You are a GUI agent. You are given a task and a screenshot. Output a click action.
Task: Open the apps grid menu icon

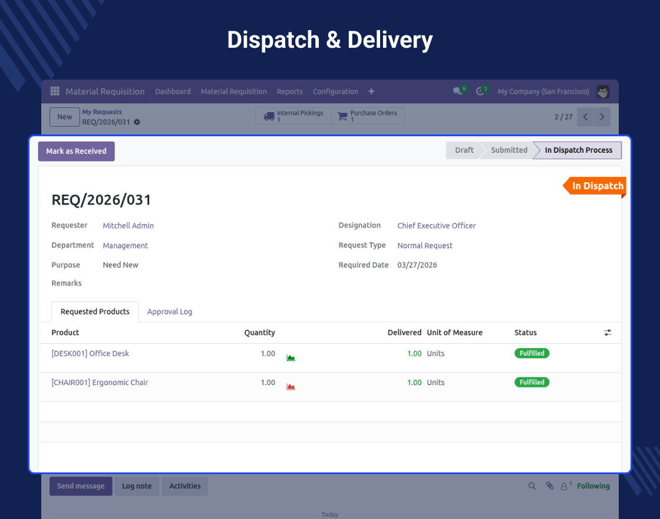55,91
